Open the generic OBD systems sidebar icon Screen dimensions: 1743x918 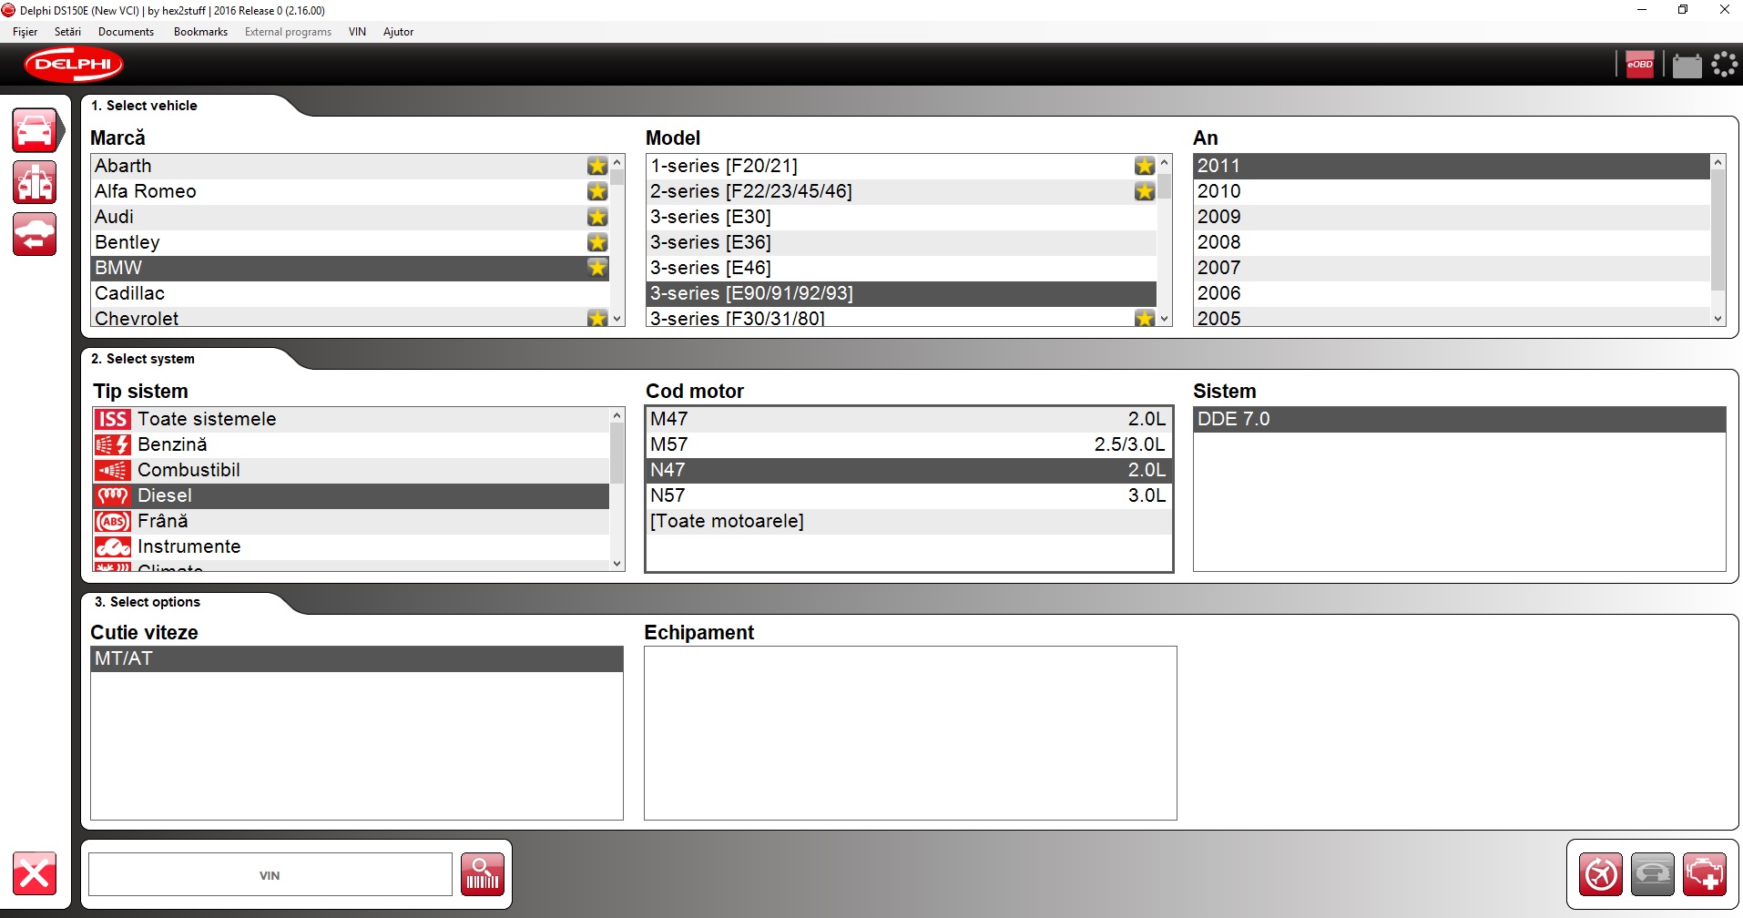(35, 182)
